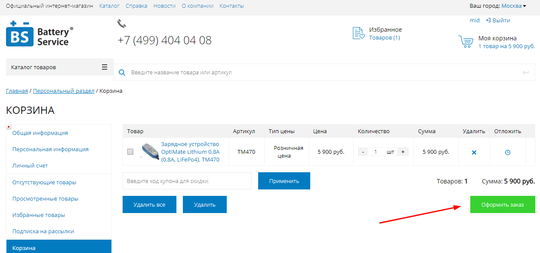Click the favorites document icon

tap(358, 33)
